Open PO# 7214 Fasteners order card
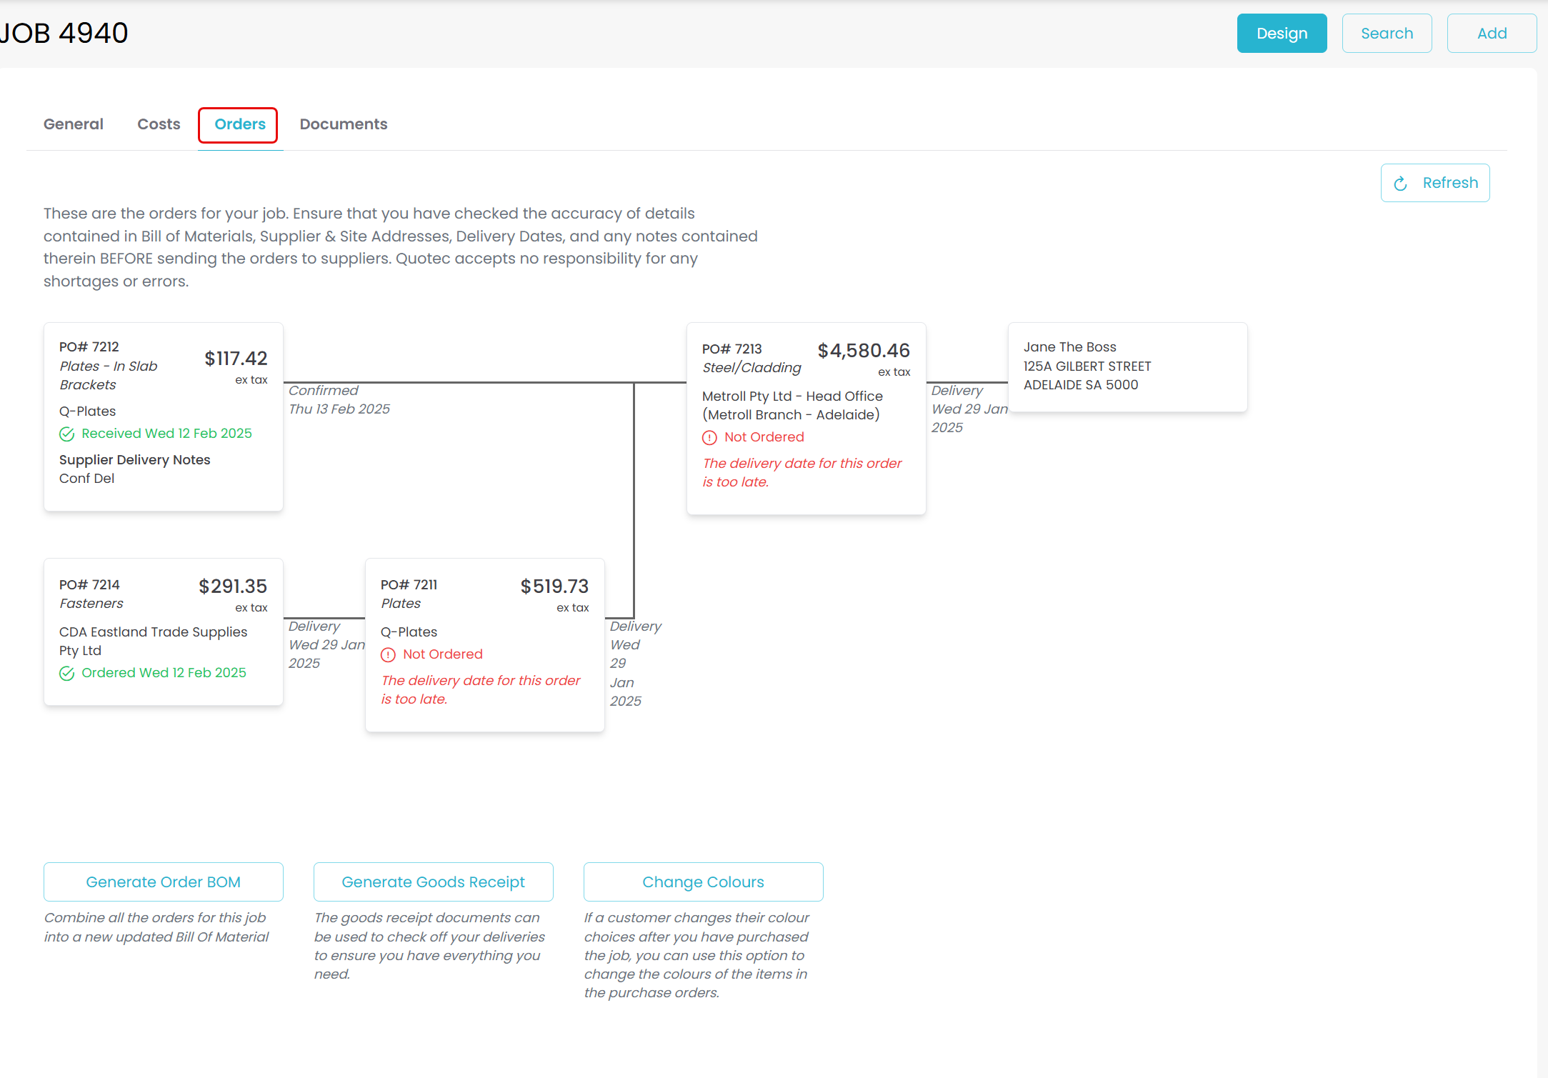Screen dimensions: 1548x1078 pyautogui.click(x=163, y=632)
